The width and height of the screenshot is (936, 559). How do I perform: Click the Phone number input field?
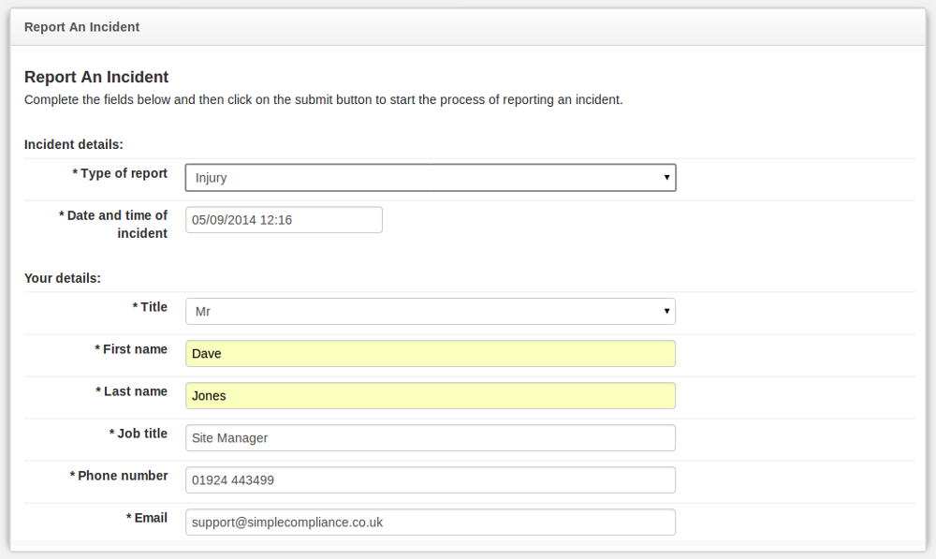point(431,480)
